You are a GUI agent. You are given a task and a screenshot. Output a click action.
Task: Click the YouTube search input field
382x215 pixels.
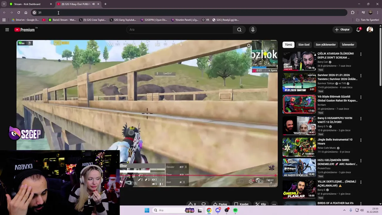pyautogui.click(x=180, y=30)
